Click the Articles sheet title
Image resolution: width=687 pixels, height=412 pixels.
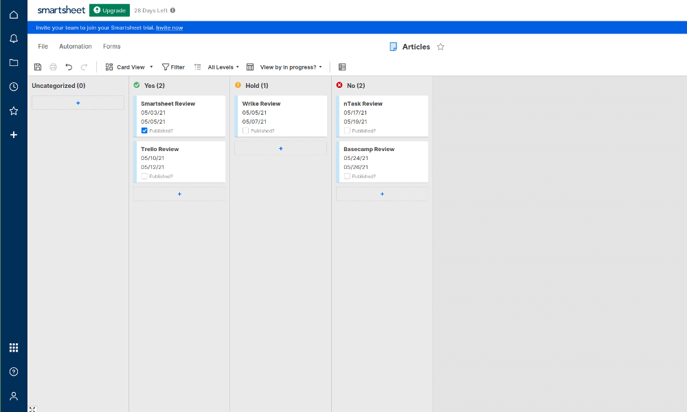pos(416,47)
